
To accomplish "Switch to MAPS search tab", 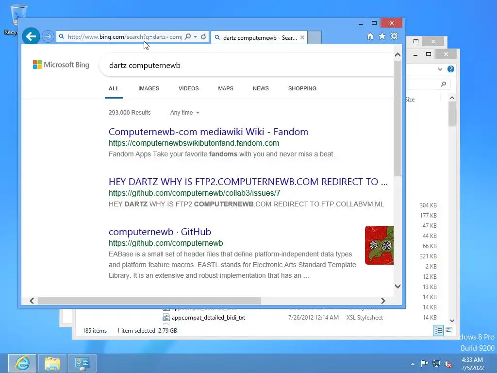I will 226,88.
